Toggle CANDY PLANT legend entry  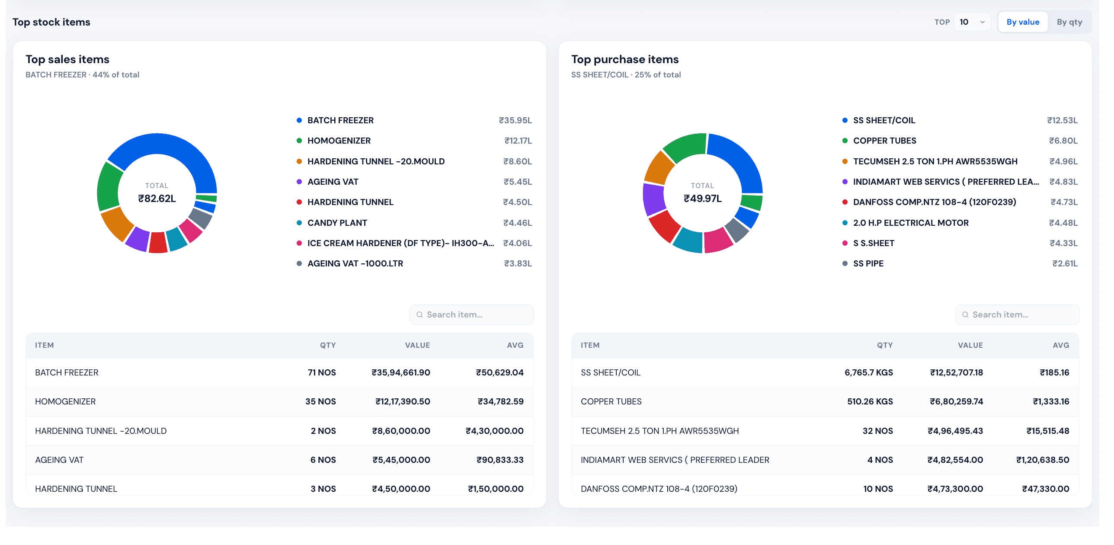[x=414, y=223]
